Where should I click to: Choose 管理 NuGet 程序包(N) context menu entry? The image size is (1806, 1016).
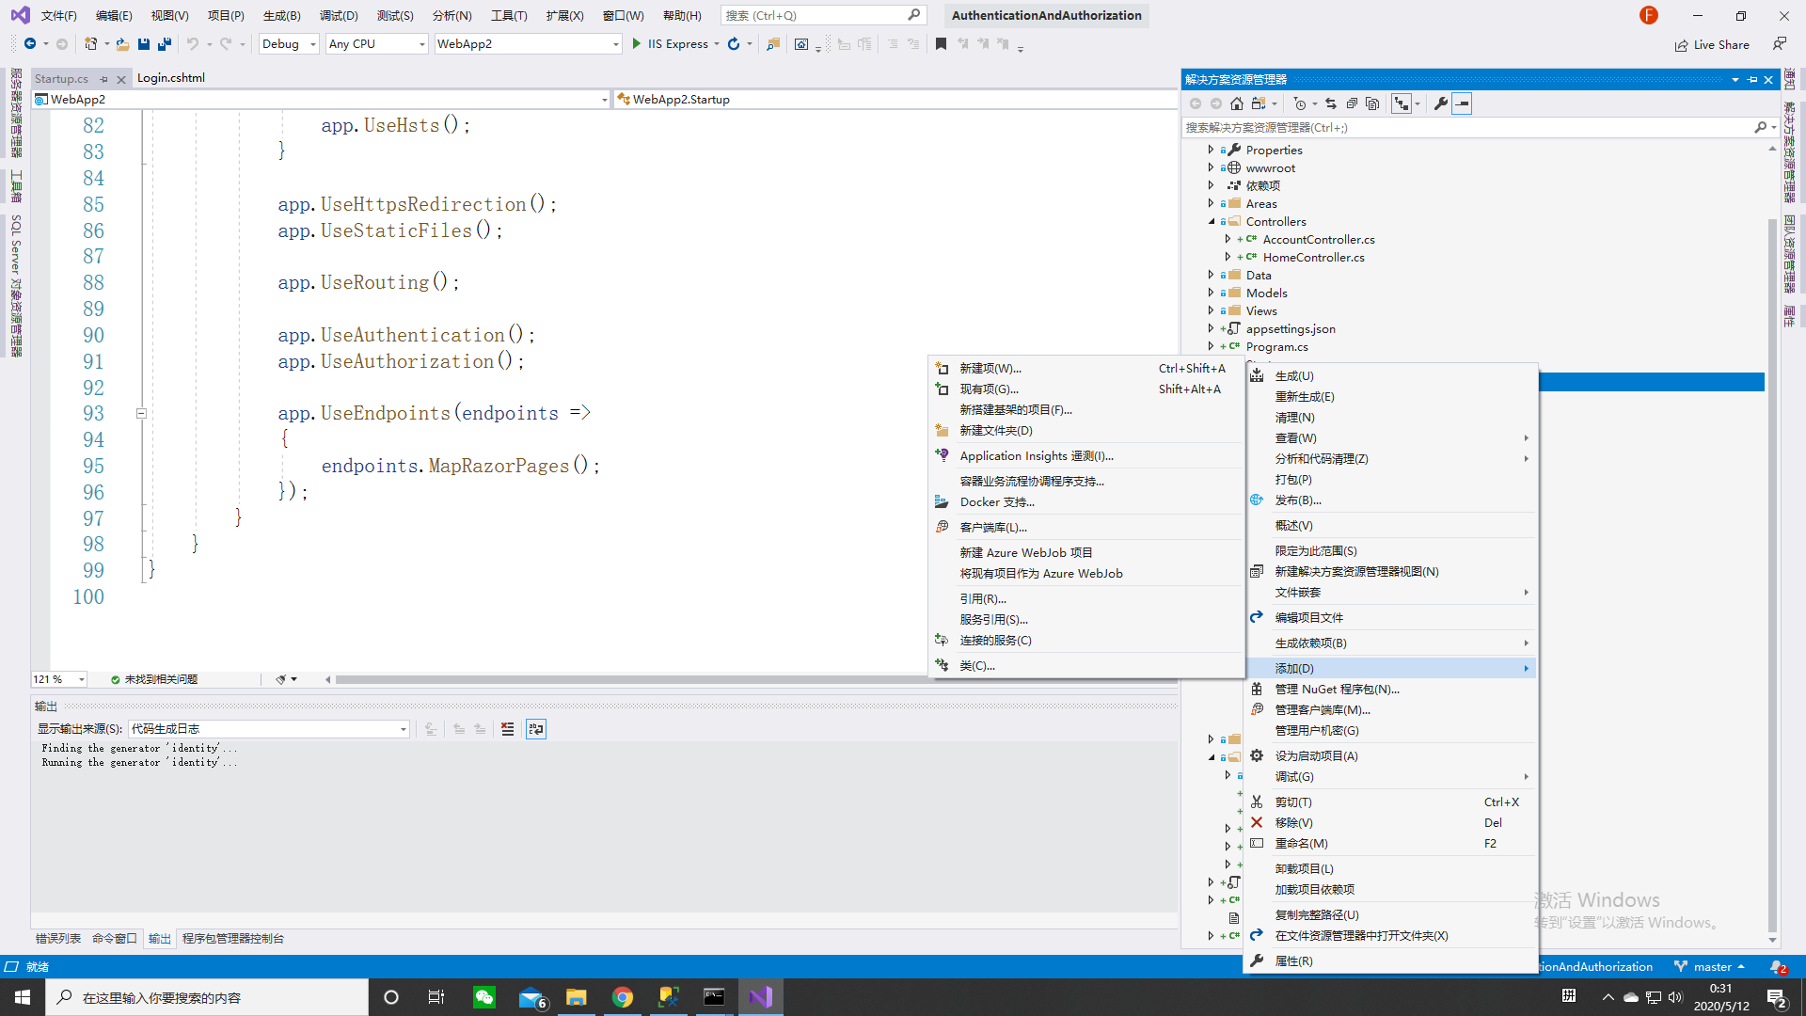point(1337,690)
